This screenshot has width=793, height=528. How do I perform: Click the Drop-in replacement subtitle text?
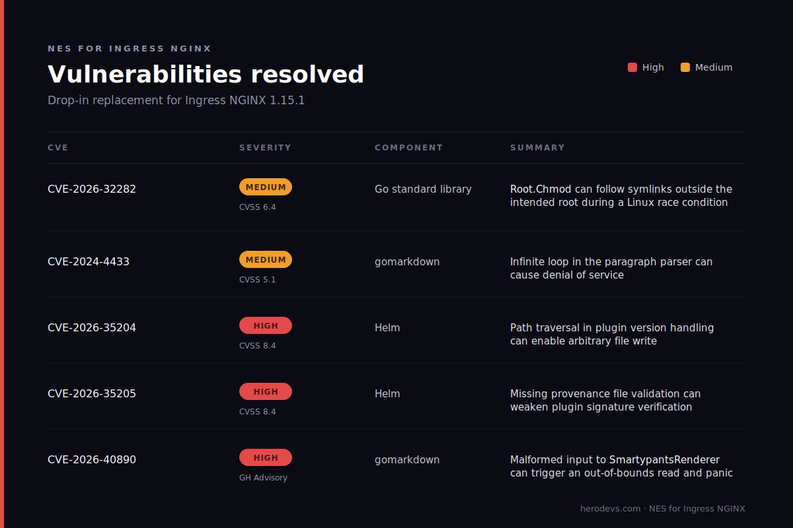(176, 100)
